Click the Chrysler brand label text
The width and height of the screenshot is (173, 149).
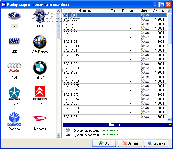[15, 103]
